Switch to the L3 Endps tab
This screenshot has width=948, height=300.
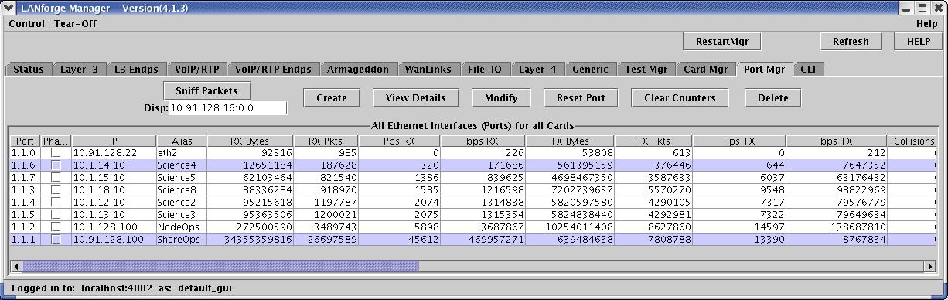136,70
